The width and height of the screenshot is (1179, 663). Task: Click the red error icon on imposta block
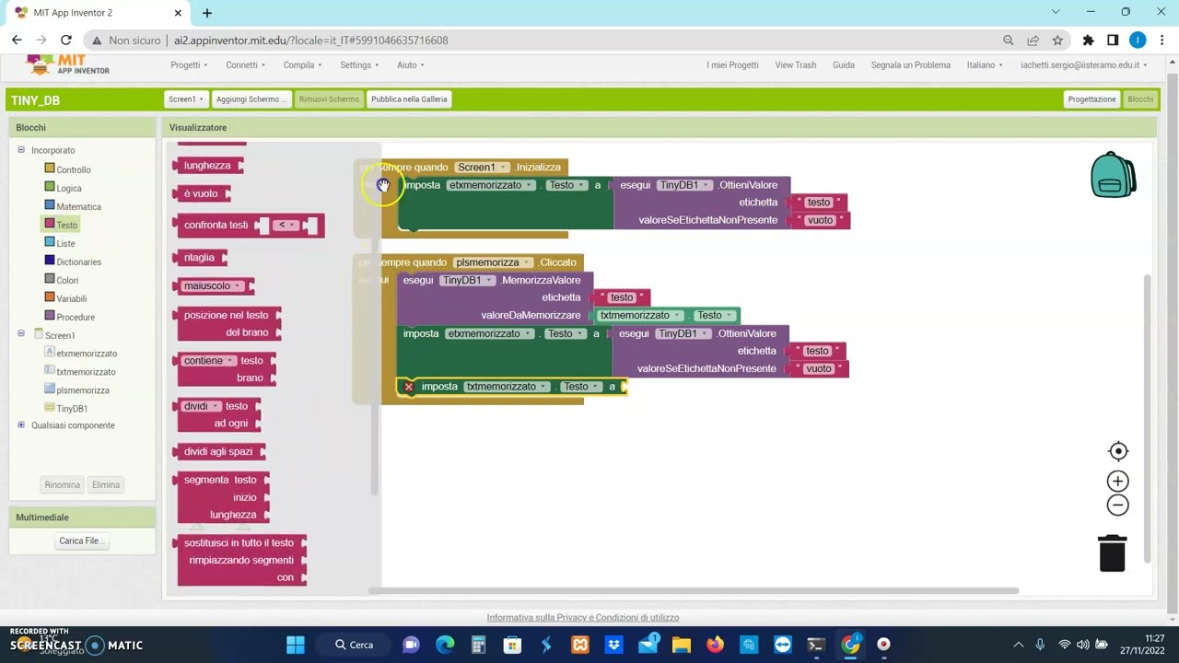coord(409,387)
